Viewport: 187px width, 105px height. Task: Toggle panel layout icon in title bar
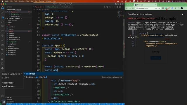118,4
